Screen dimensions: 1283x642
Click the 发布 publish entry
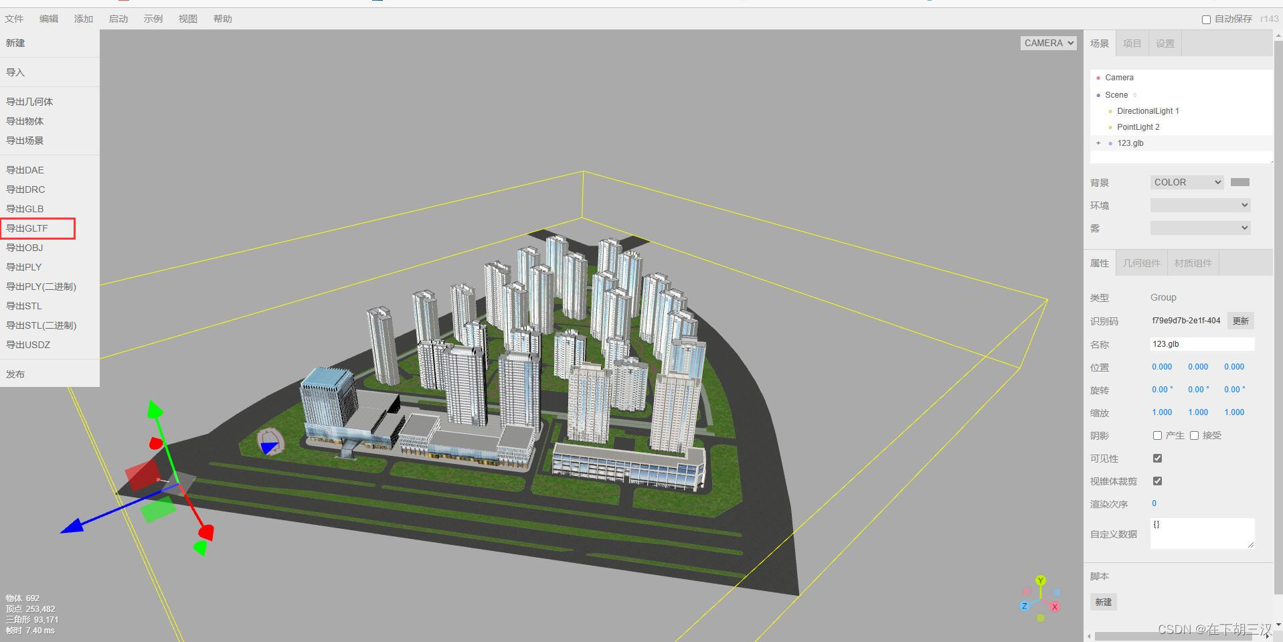coord(15,374)
